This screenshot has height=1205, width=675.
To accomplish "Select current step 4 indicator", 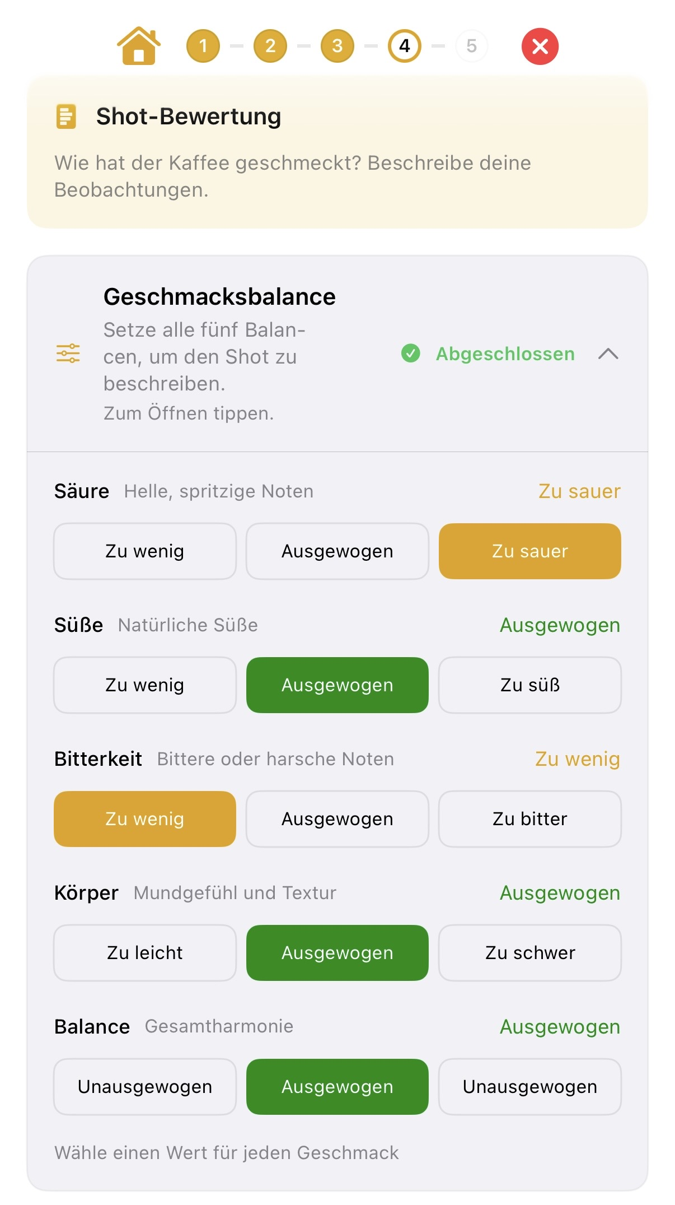I will coord(404,46).
